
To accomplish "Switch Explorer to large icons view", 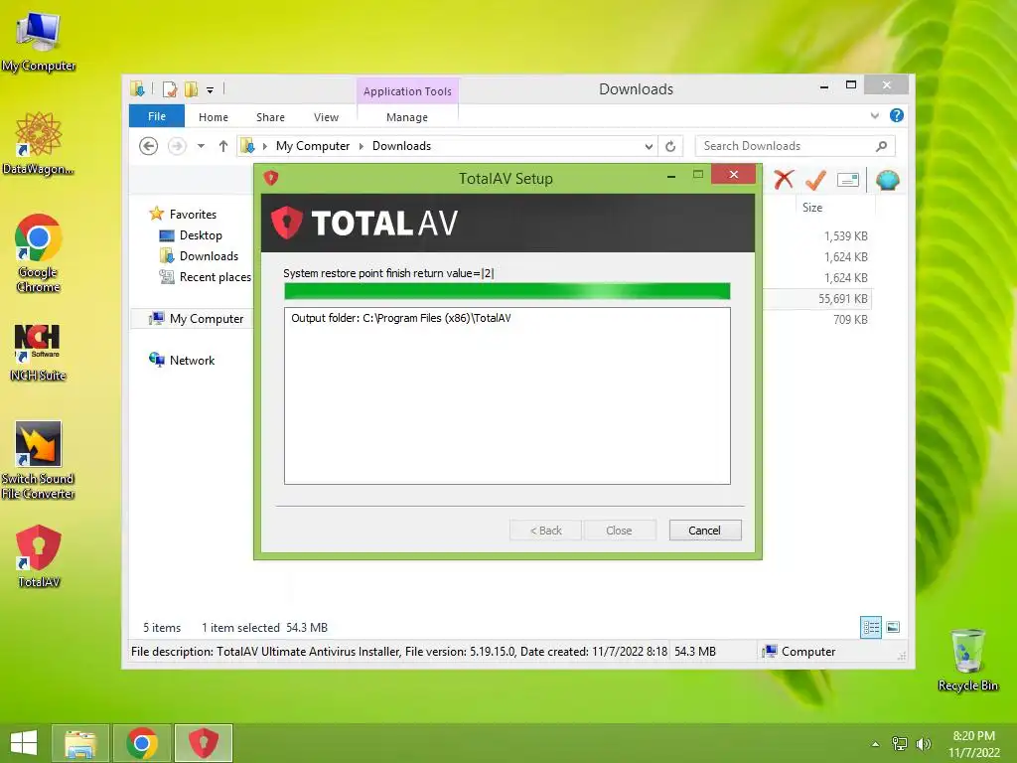I will [893, 627].
